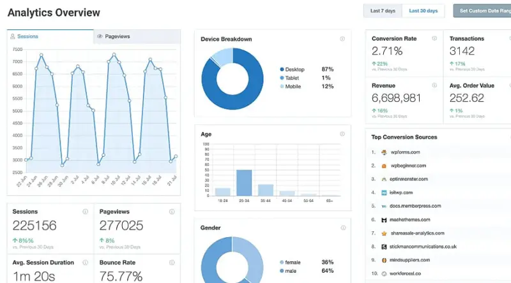Open the machothemes.com source entry

point(409,219)
